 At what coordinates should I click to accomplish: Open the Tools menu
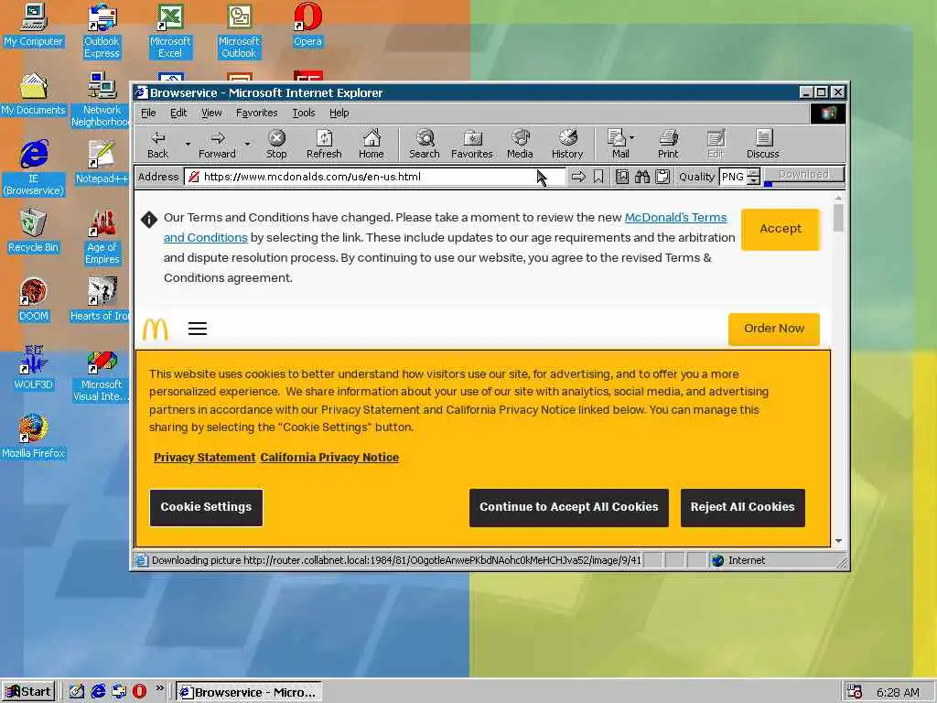(x=304, y=113)
